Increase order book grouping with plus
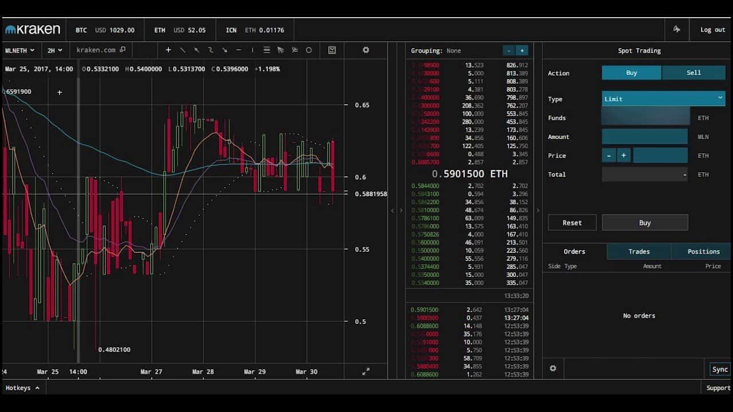 point(522,50)
